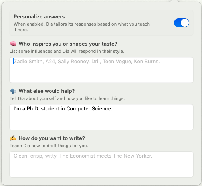
Task: Click the 'When enabled, Dia tailors' description
Action: pos(81,27)
